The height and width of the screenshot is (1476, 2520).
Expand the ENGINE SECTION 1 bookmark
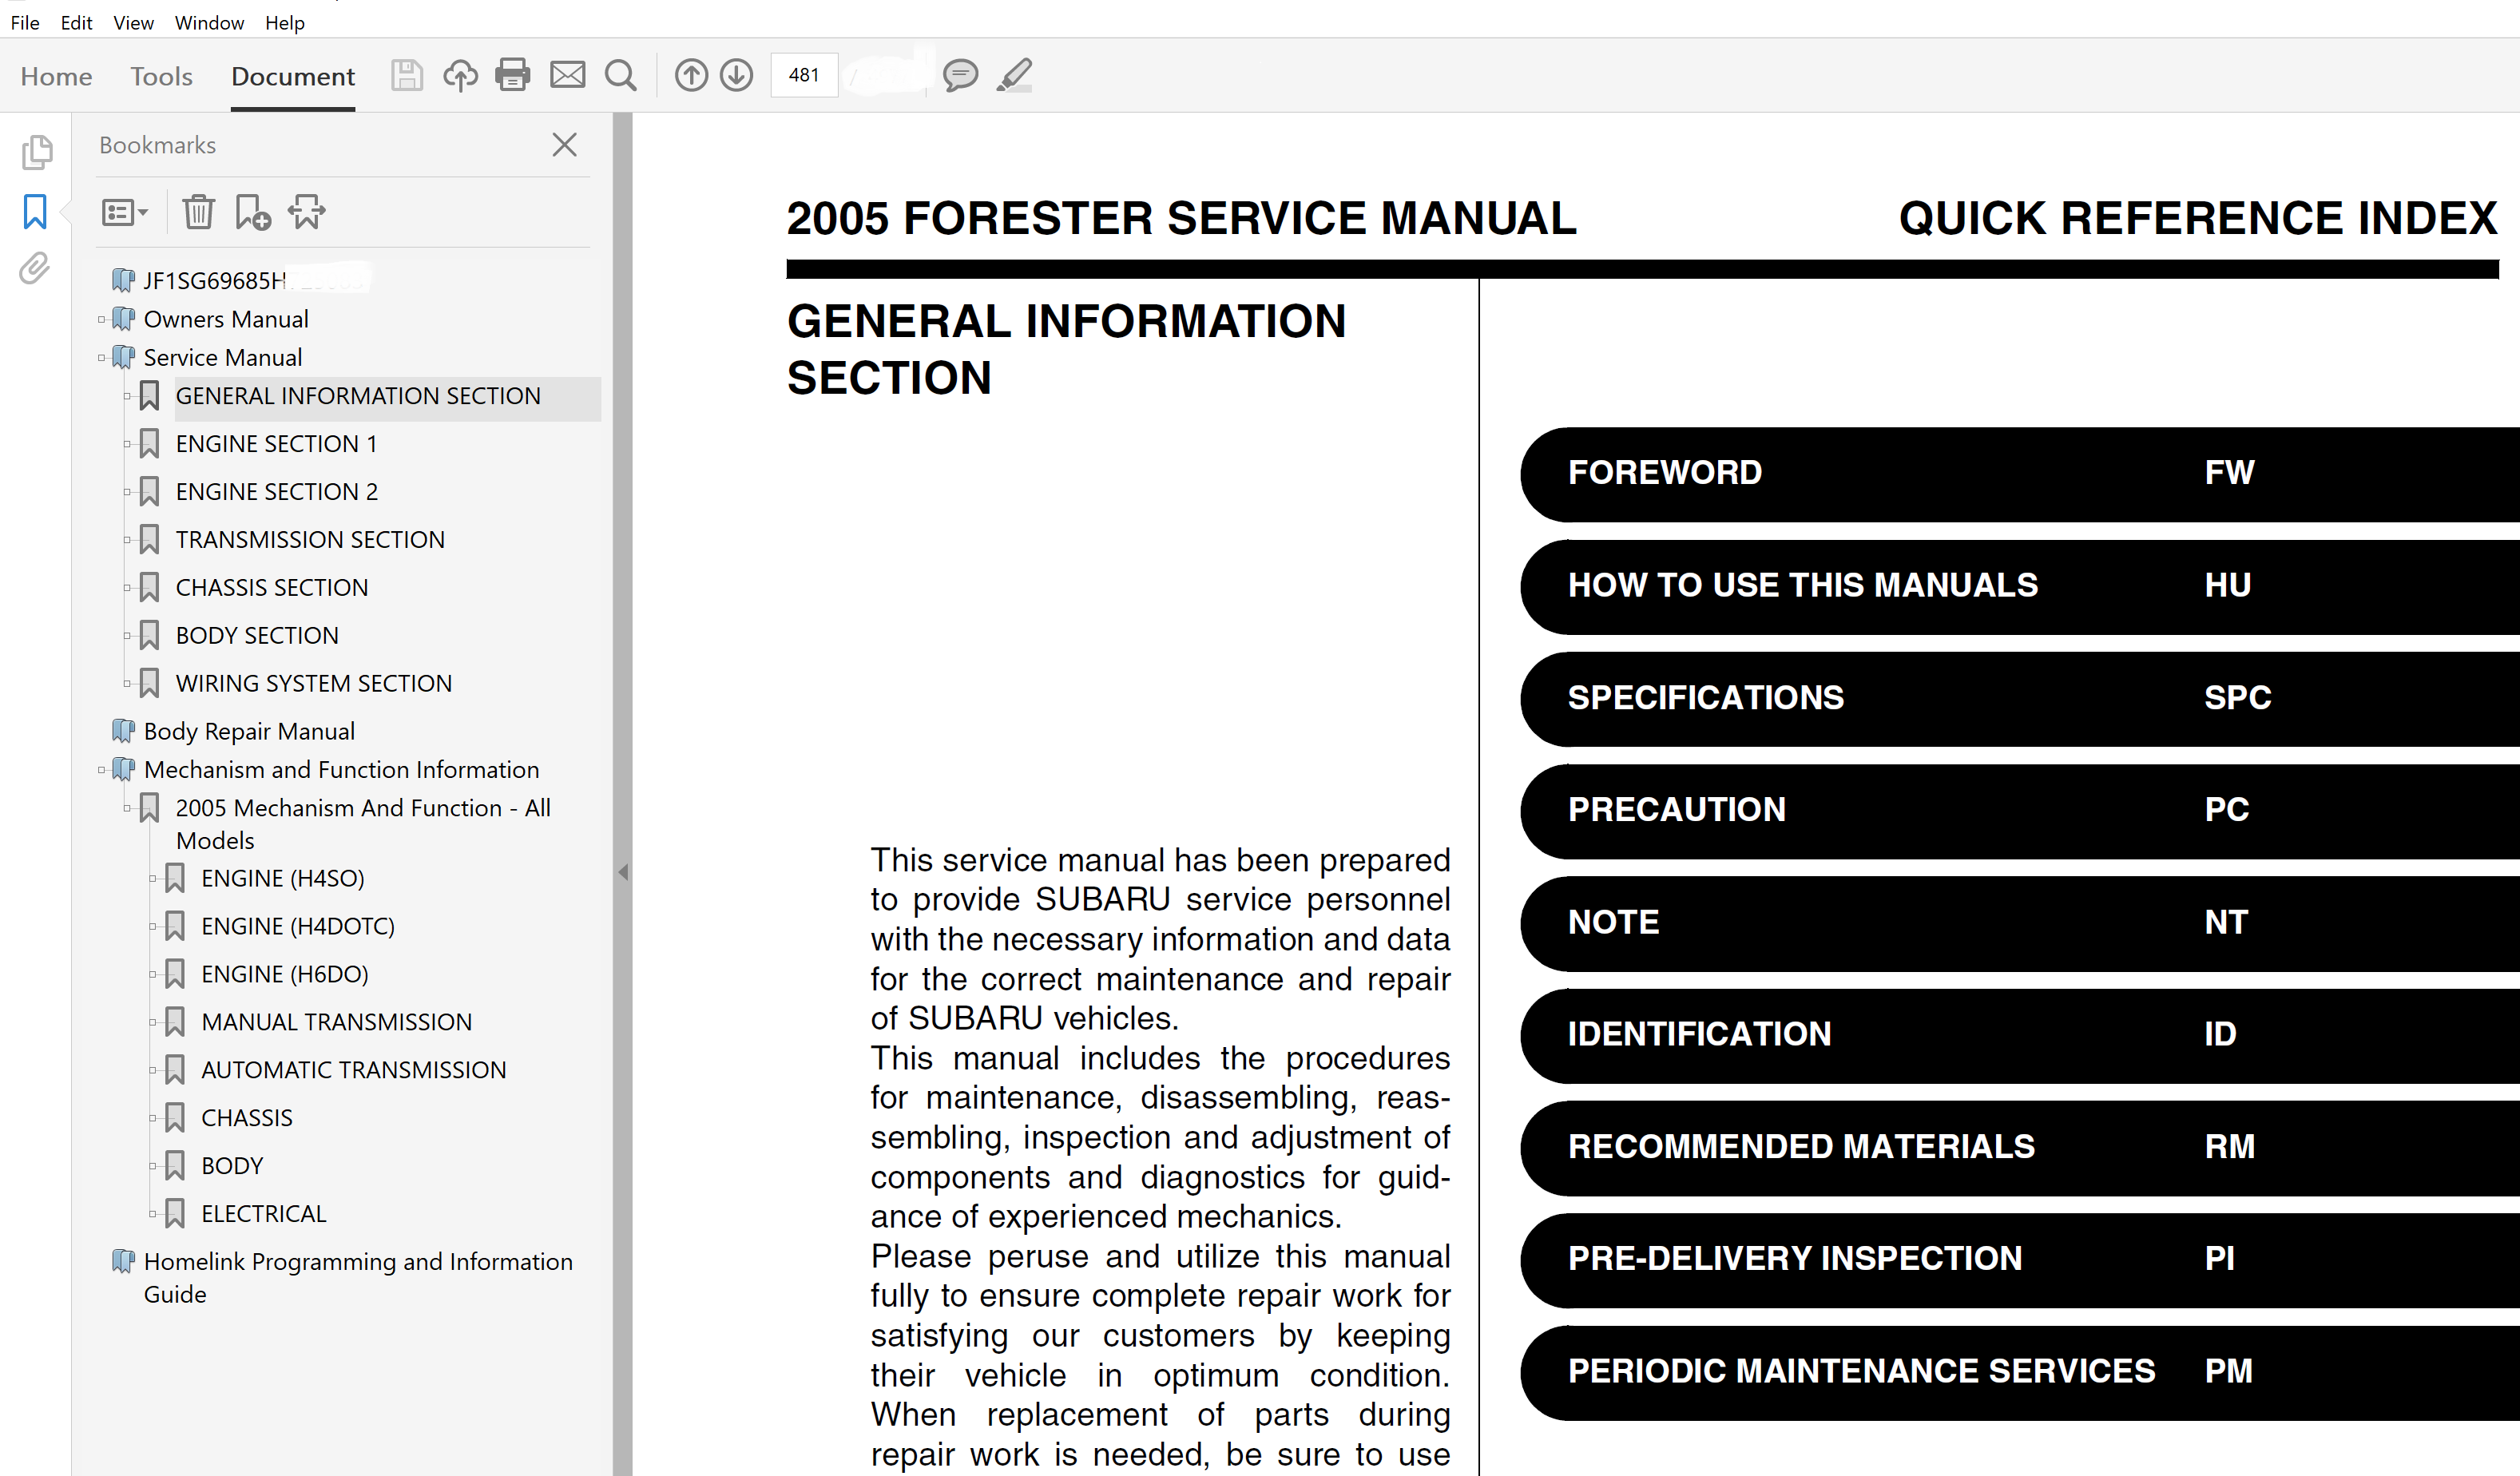[x=127, y=444]
